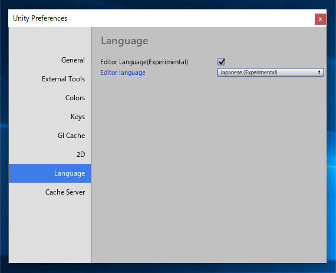This screenshot has height=273, width=336.
Task: Select the Language preferences section
Action: pos(50,173)
